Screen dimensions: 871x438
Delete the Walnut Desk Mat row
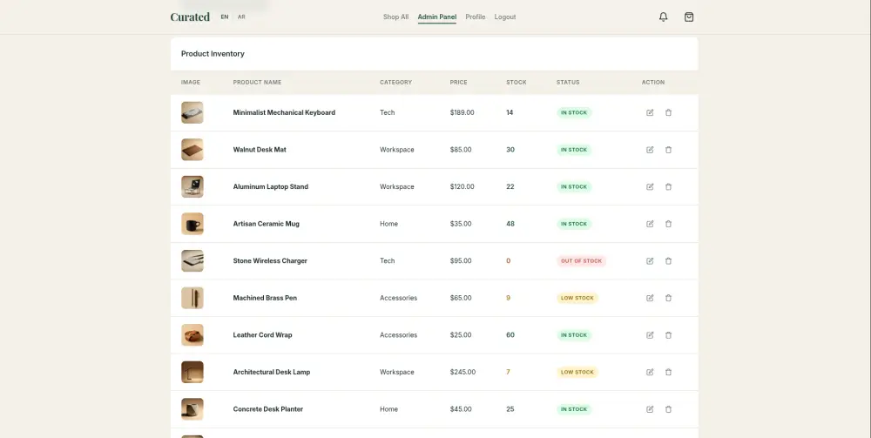pos(668,150)
